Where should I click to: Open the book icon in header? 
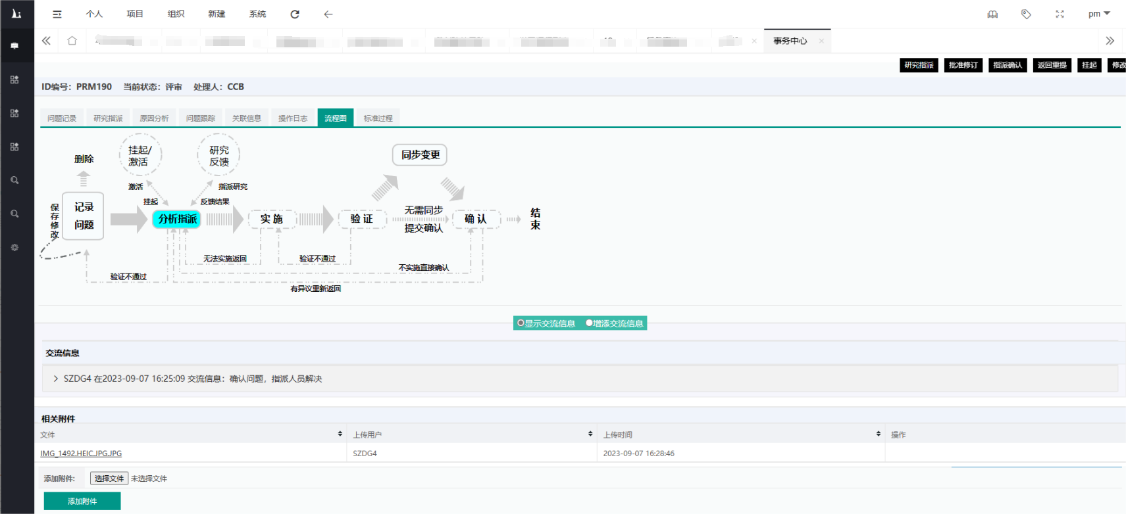(992, 14)
